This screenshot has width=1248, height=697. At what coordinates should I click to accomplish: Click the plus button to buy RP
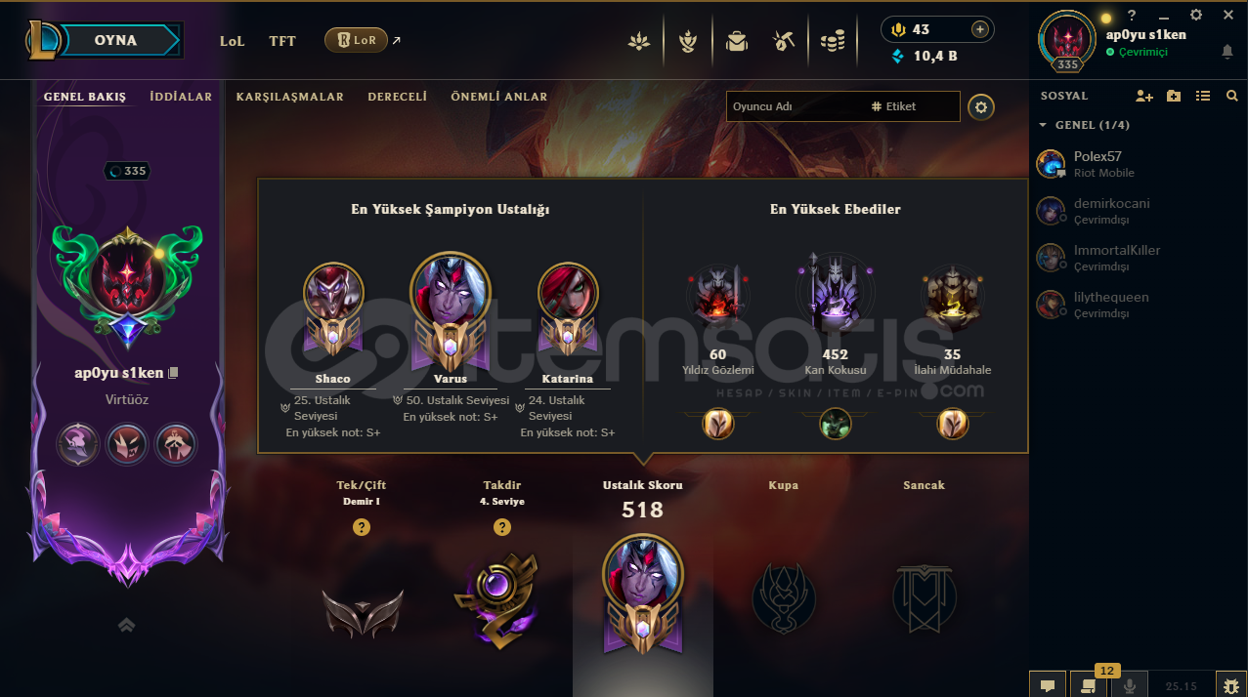pyautogui.click(x=979, y=29)
